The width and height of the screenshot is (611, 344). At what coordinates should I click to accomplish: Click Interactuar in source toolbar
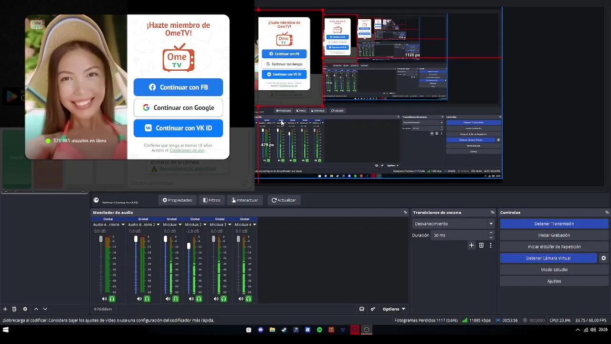point(244,200)
